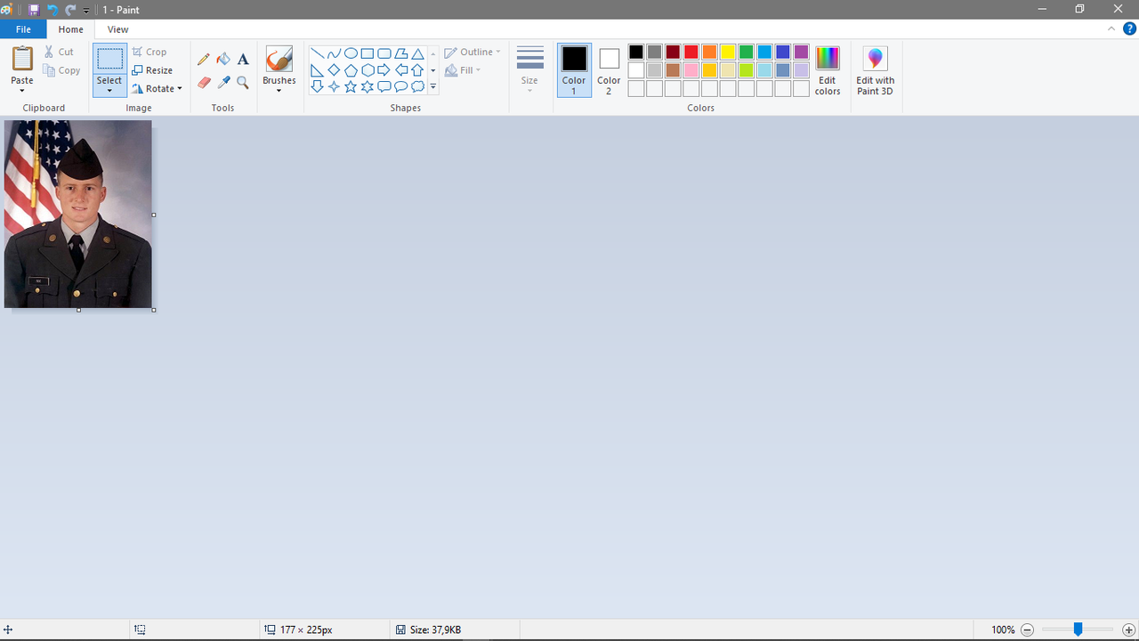
Task: Choose the Diamond shape
Action: click(x=334, y=70)
